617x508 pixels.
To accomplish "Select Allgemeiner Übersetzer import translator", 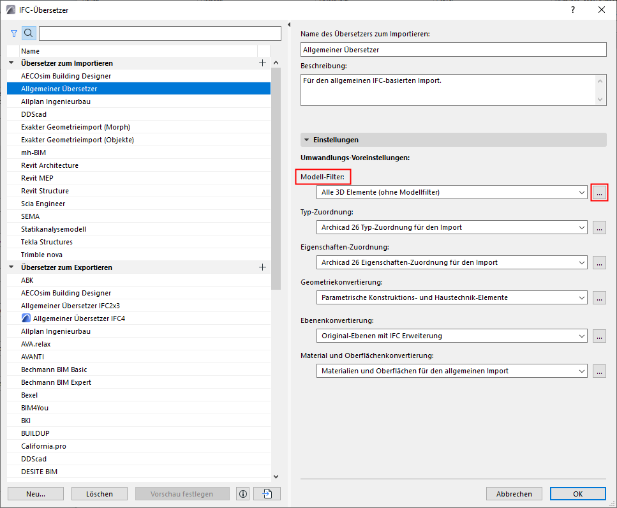I will 138,89.
